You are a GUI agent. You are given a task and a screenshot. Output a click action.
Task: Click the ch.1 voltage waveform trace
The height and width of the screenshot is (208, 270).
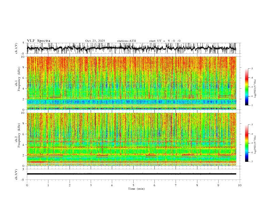coord(132,48)
